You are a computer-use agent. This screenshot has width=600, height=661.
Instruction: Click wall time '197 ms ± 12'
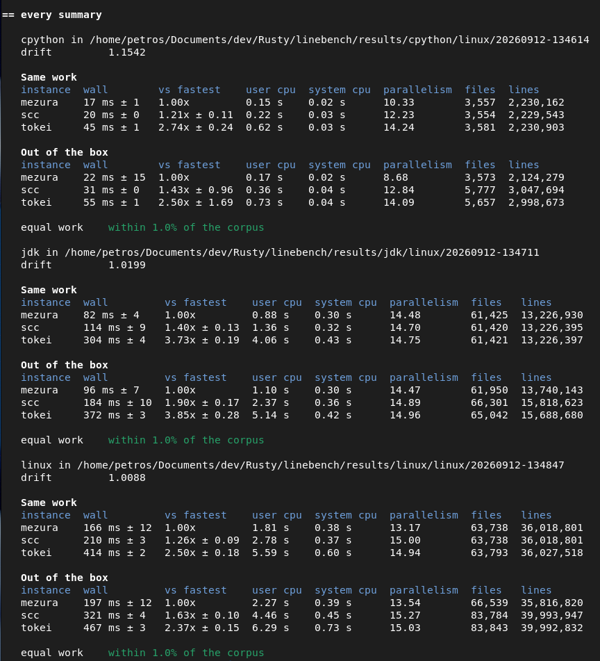[x=117, y=603]
